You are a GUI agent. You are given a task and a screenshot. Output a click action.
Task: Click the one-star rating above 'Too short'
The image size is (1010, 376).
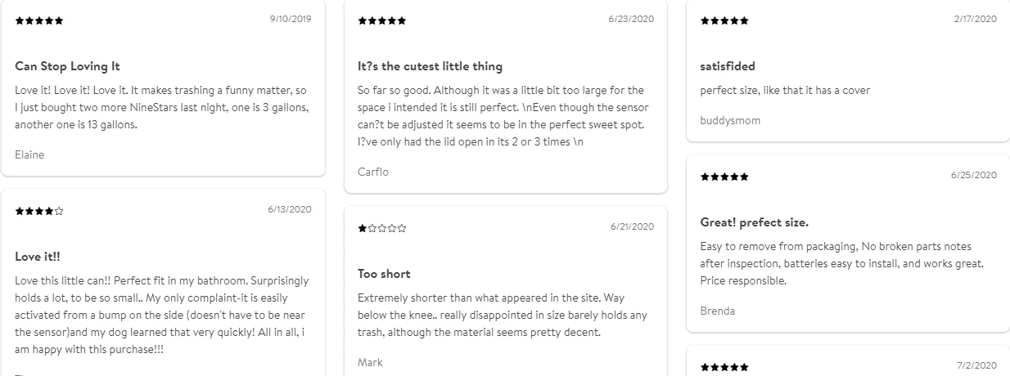382,228
